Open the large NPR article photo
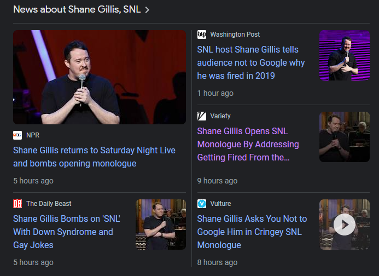The image size is (379, 276). coord(100,77)
